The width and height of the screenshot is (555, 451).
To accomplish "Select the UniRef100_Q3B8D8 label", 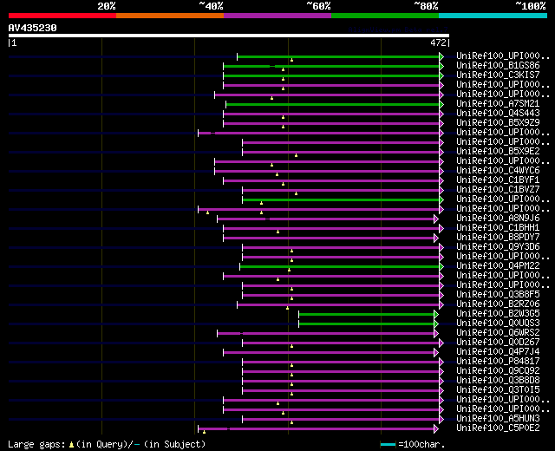I will pos(498,381).
